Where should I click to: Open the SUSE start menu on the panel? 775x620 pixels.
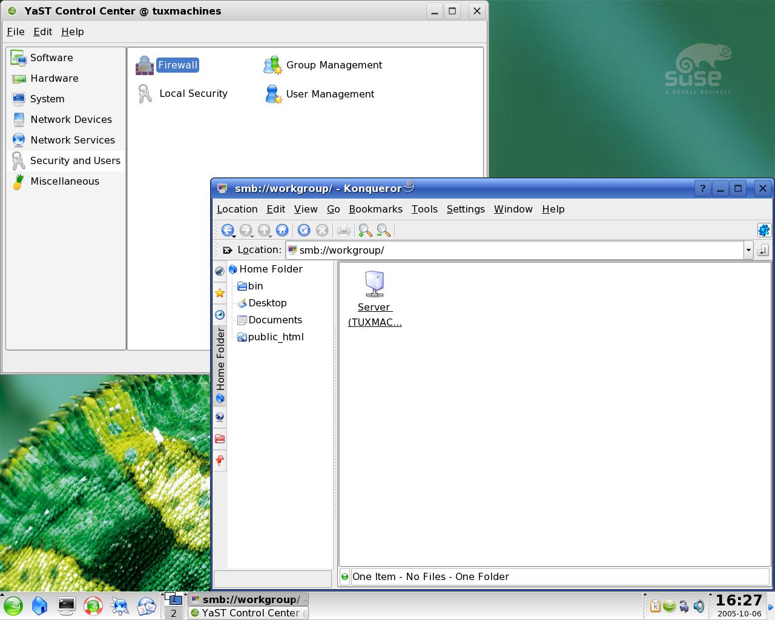13,605
